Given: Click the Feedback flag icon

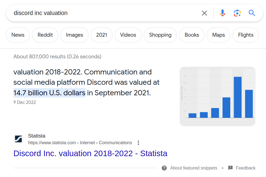Looking at the screenshot, I should (x=230, y=168).
